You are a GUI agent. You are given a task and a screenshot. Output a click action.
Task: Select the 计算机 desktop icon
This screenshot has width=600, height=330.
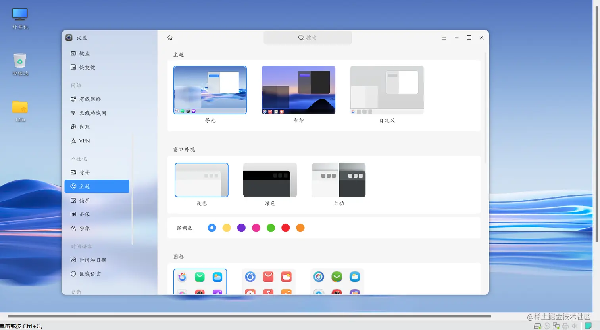coord(20,19)
